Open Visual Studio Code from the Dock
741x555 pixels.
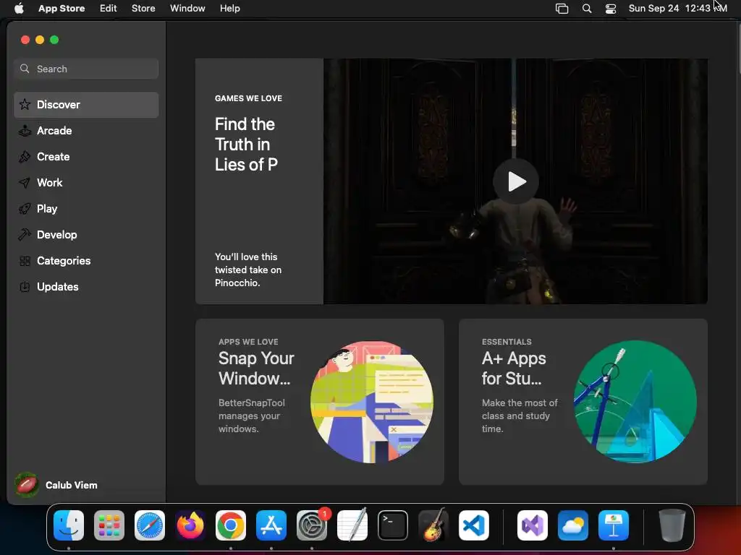pyautogui.click(x=474, y=525)
